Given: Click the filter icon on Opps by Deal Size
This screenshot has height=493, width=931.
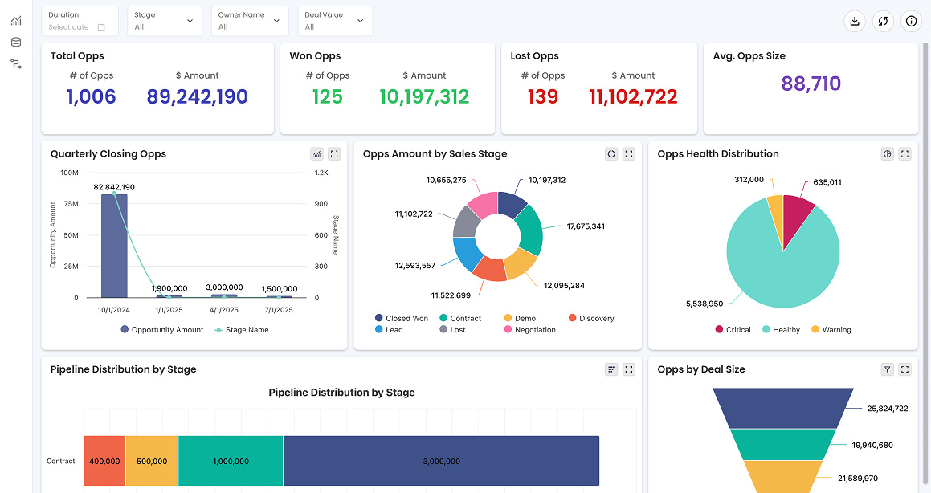Looking at the screenshot, I should coord(888,369).
